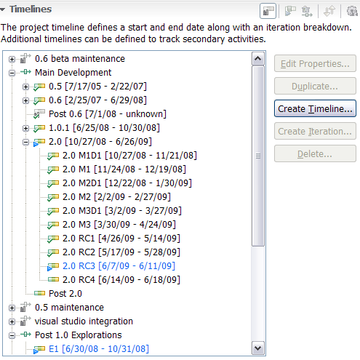Click the move up/down arrows toolbar icon
This screenshot has height=360, width=360.
pyautogui.click(x=329, y=11)
